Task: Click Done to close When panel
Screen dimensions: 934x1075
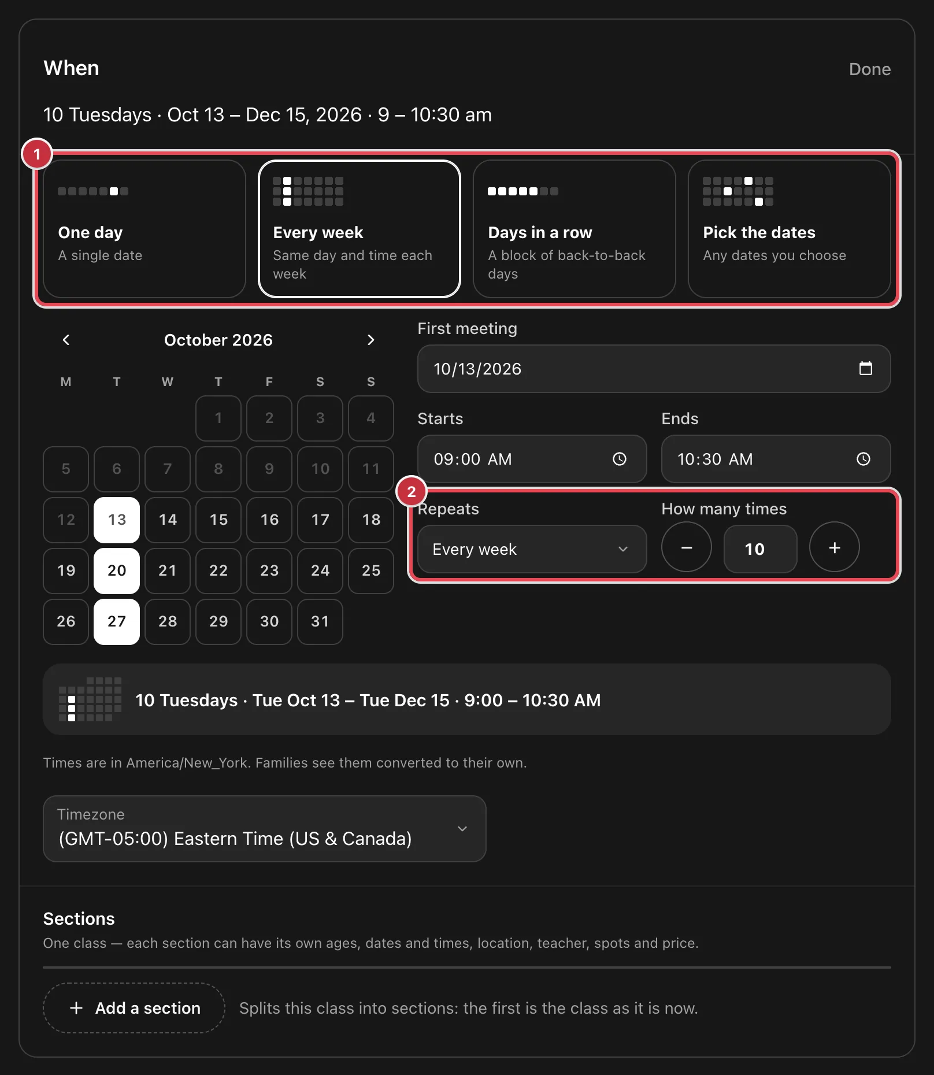Action: [x=870, y=69]
